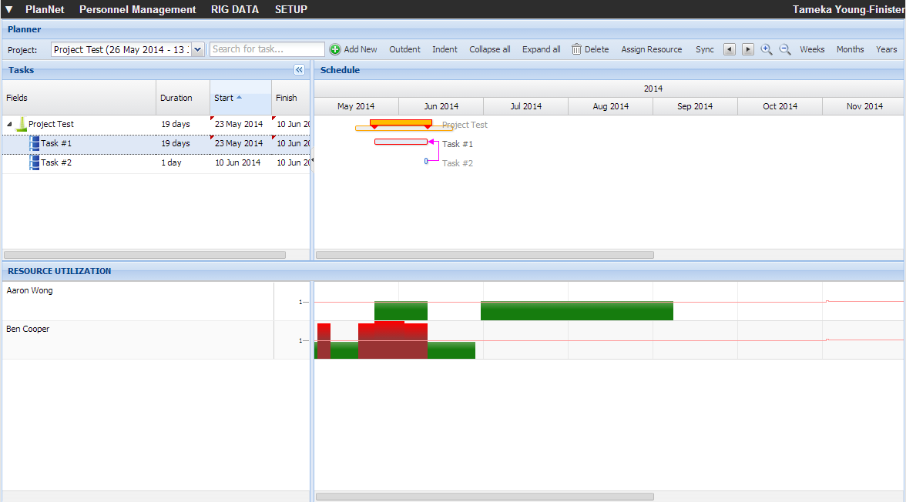Open the Project dropdown list
Screen dimensions: 906x502
click(197, 49)
